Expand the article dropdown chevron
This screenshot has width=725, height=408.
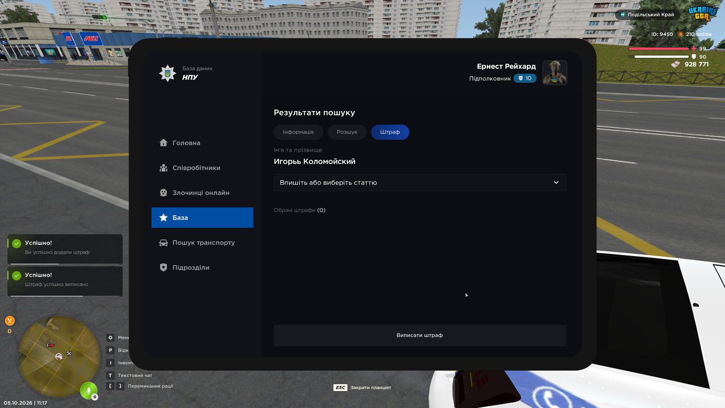pos(556,182)
